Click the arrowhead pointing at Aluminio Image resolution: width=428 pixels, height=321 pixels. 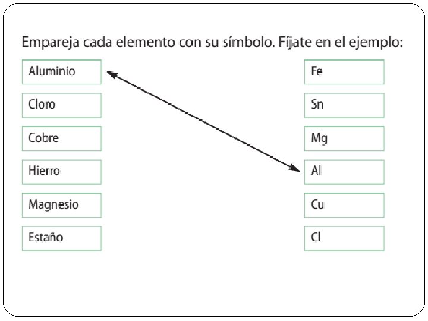pyautogui.click(x=111, y=74)
